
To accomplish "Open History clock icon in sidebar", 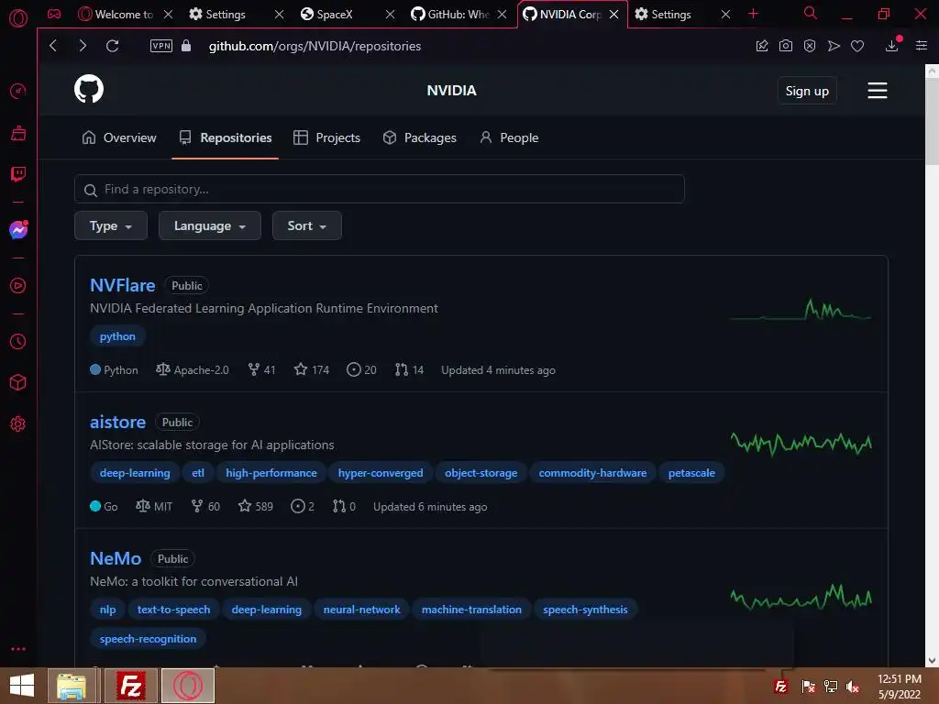I will (18, 341).
